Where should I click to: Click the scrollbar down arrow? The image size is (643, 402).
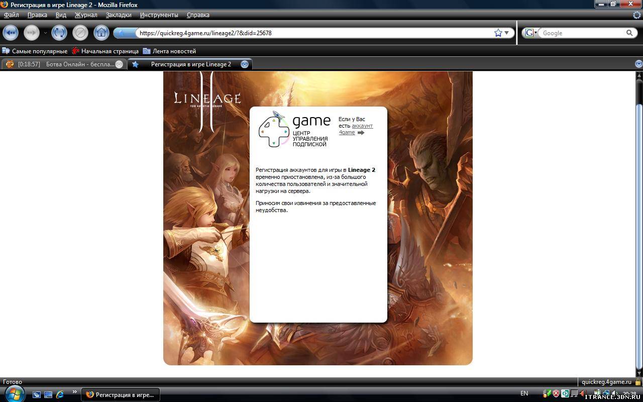coord(639,374)
